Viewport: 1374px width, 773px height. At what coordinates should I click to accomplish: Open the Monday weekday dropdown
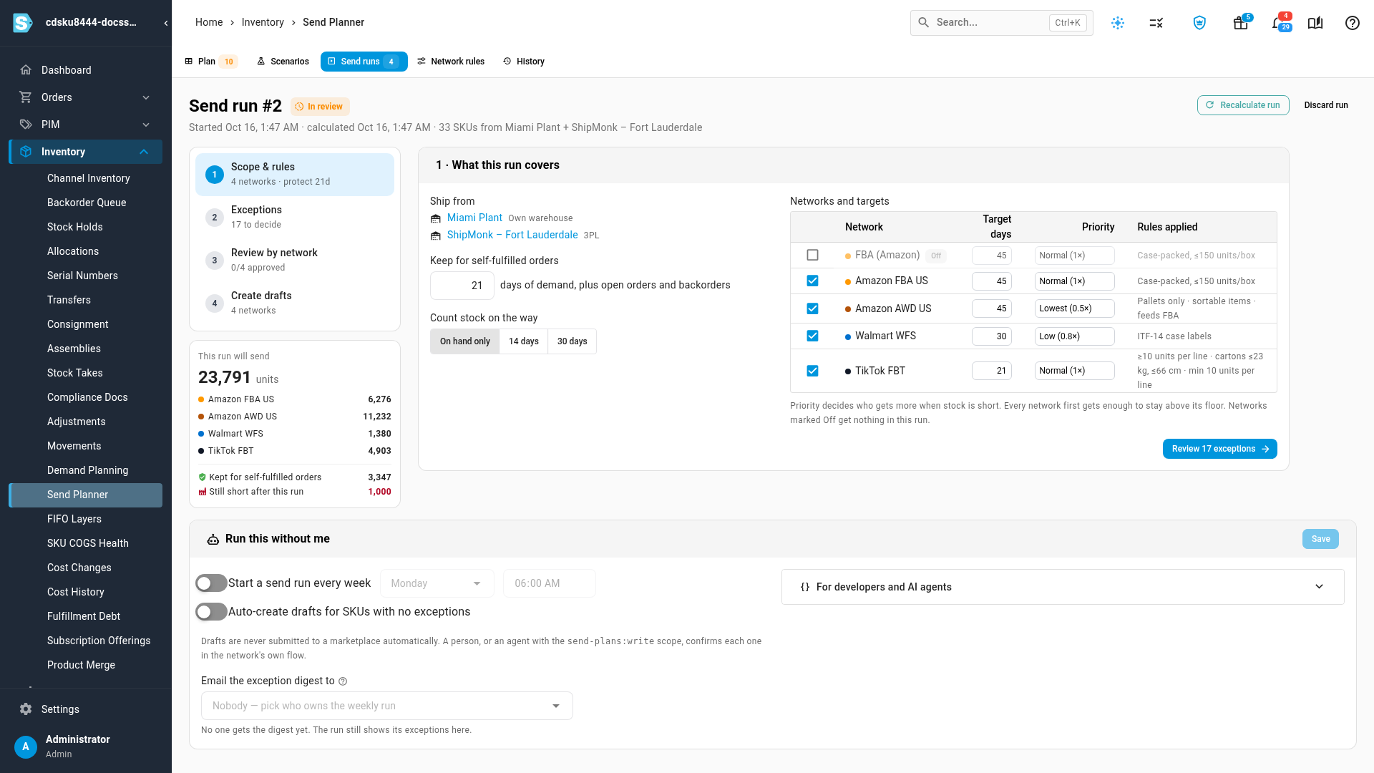(x=437, y=583)
